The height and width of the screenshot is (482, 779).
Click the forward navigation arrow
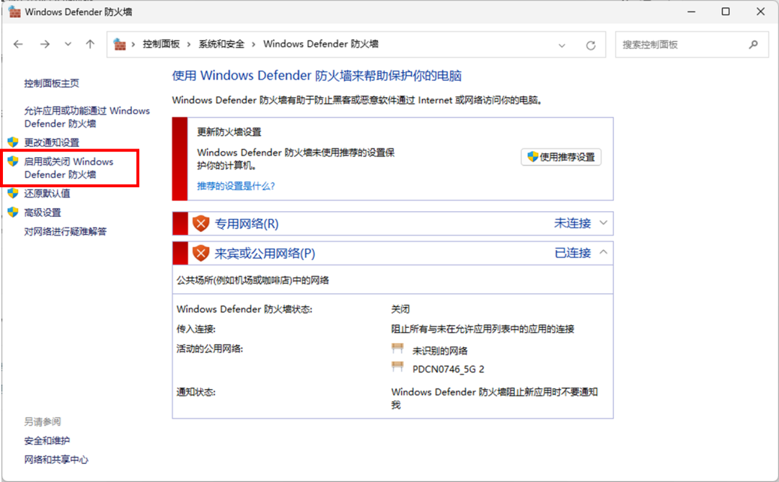tap(45, 44)
